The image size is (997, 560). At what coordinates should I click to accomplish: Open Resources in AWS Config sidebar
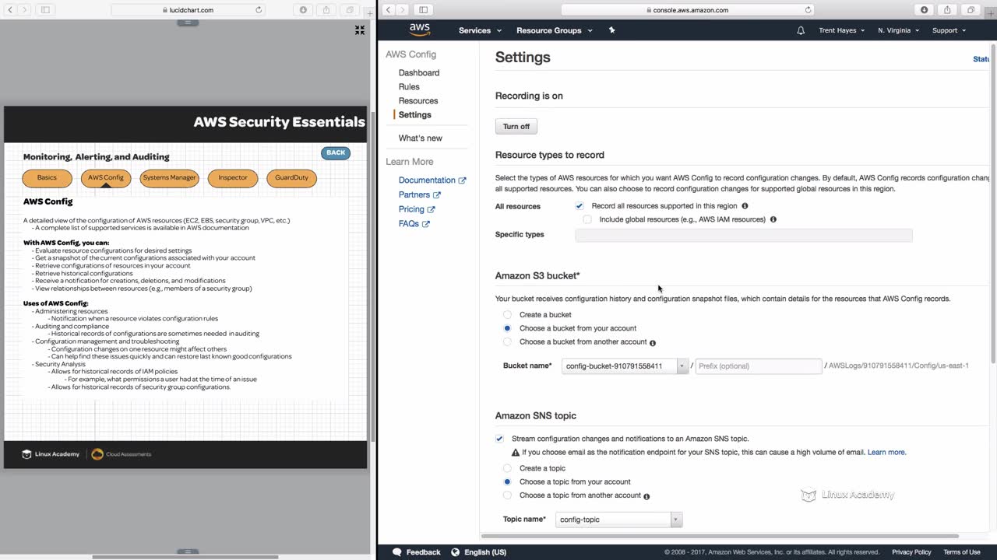tap(418, 101)
